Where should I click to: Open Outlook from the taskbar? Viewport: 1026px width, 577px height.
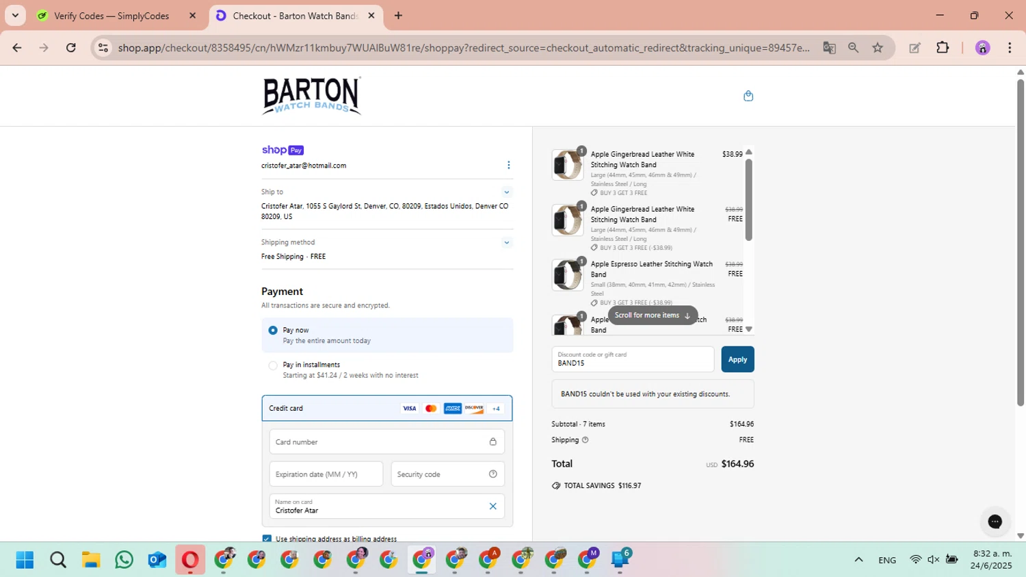[157, 560]
